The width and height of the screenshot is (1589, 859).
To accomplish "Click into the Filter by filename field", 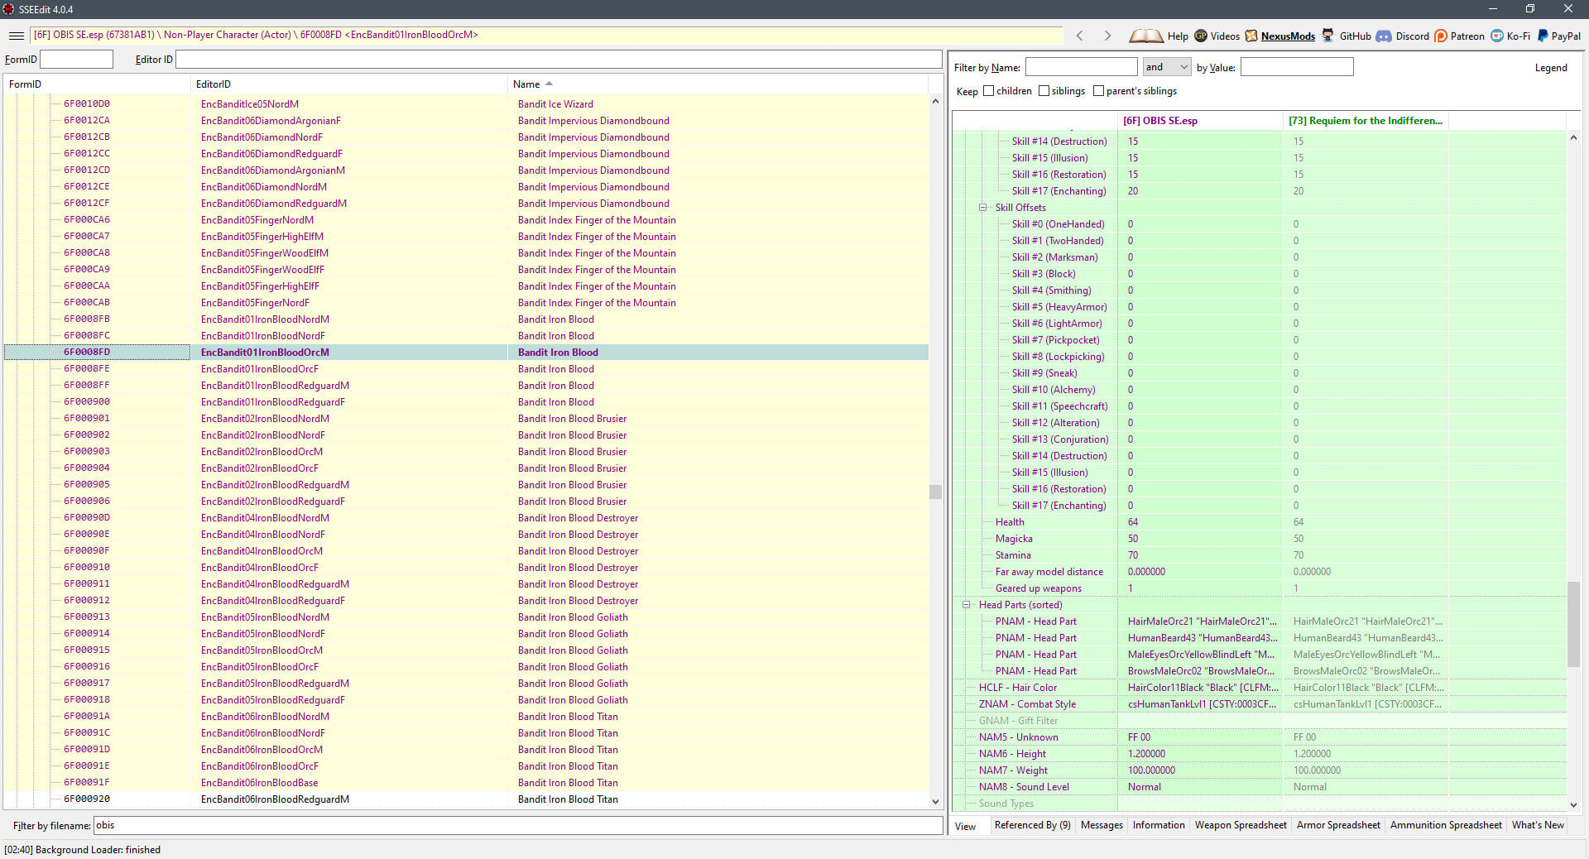I will (517, 825).
